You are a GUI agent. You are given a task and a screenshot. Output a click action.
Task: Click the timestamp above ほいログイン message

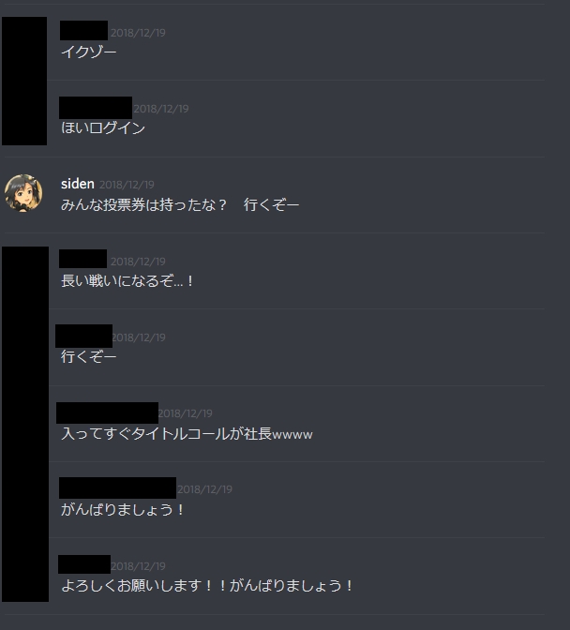160,109
